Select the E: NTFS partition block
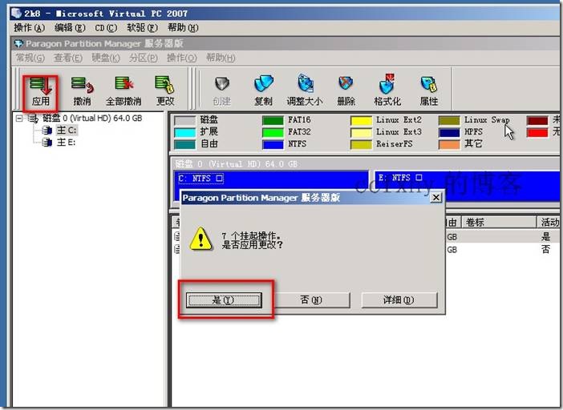 click(467, 186)
